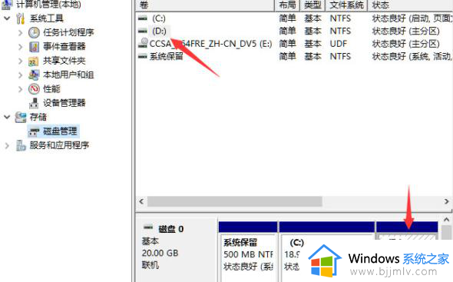
Task: Open 设备管理器 in tree
Action: click(64, 103)
